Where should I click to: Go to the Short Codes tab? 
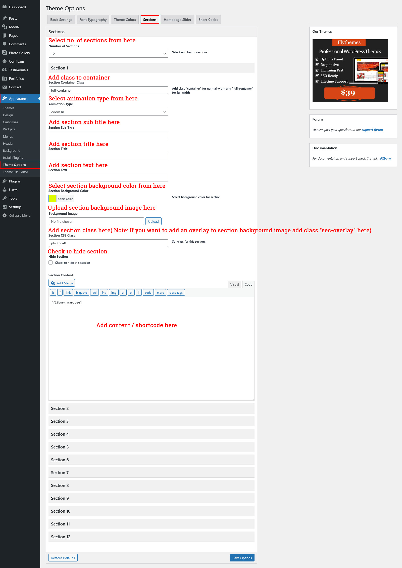point(208,20)
